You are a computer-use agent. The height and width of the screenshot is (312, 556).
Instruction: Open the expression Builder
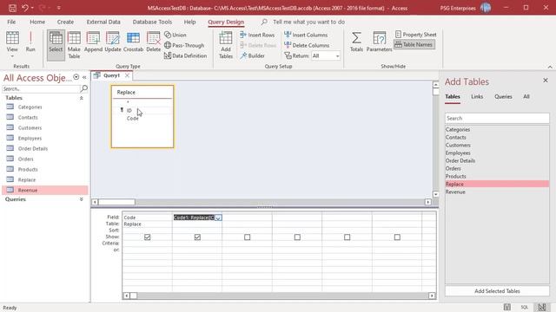253,55
